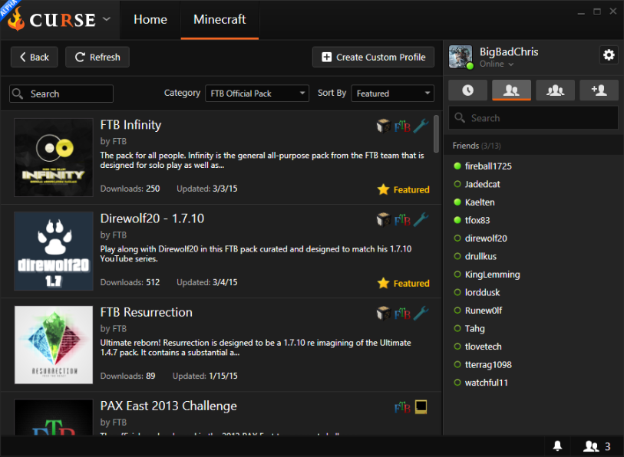624x457 pixels.
Task: Maximize the Curse window
Action: pos(597,12)
